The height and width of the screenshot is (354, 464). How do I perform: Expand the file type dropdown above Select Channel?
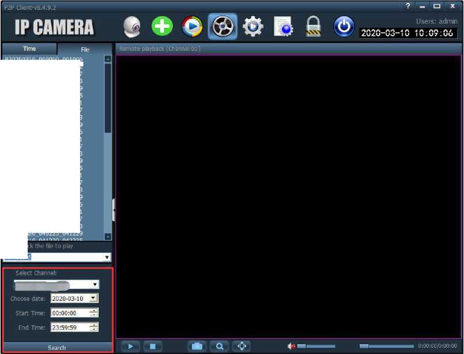click(107, 257)
